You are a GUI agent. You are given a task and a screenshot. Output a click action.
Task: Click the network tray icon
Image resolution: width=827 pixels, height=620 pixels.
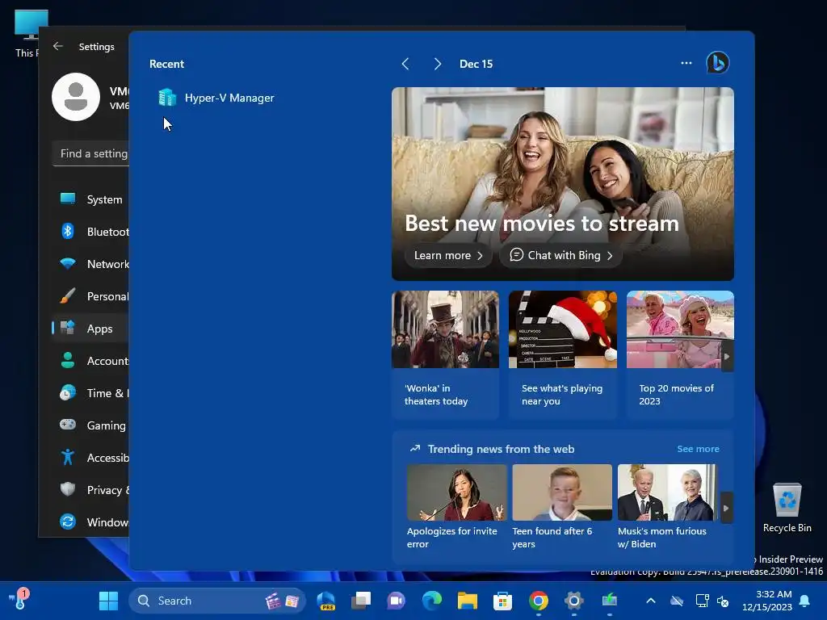(x=702, y=601)
